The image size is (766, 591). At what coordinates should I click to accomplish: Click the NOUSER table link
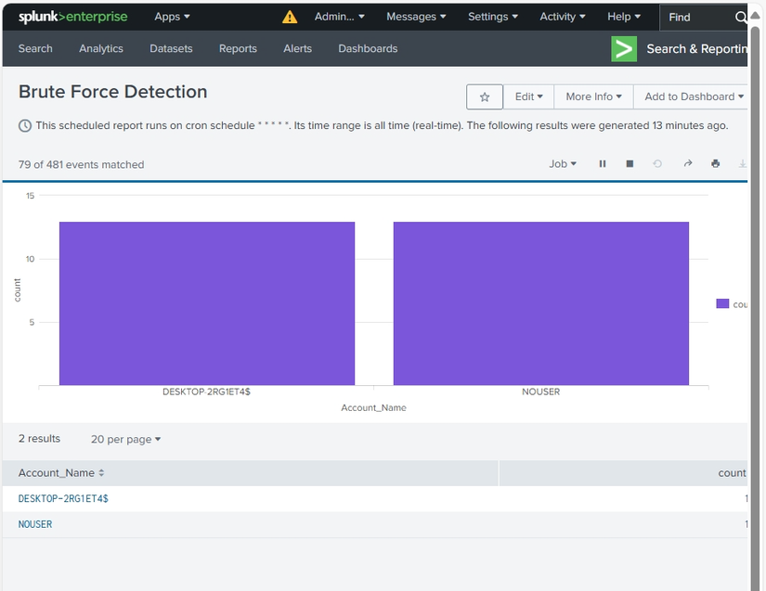(35, 524)
